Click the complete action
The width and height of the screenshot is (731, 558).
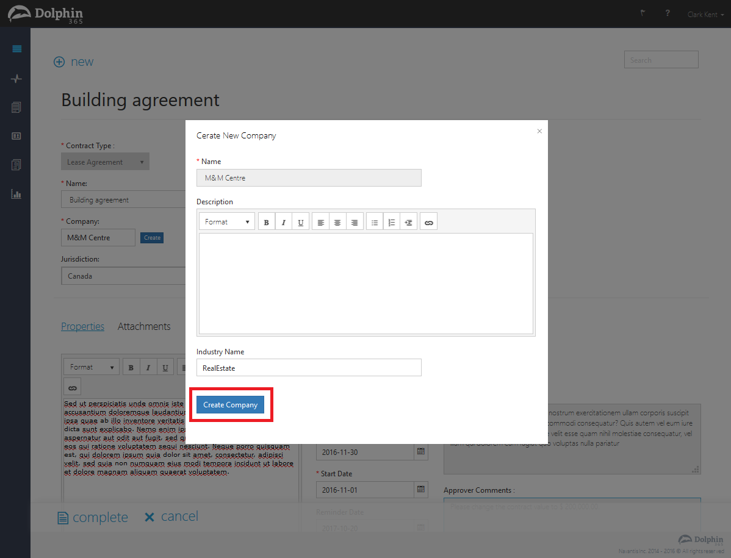point(93,518)
